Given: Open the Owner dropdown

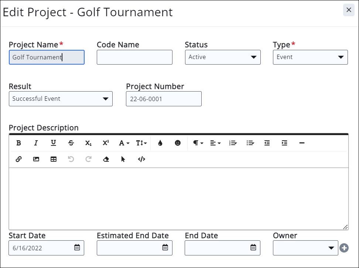Looking at the screenshot, I should 305,248.
